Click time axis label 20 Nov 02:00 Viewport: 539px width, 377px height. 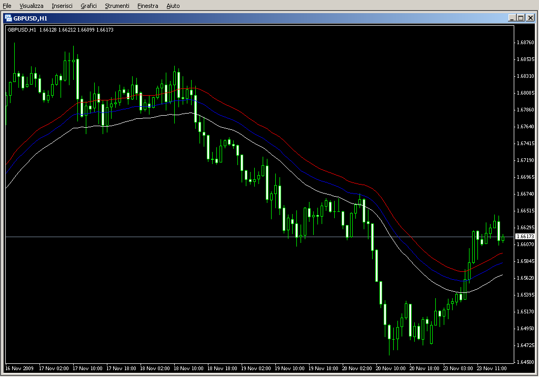click(357, 369)
